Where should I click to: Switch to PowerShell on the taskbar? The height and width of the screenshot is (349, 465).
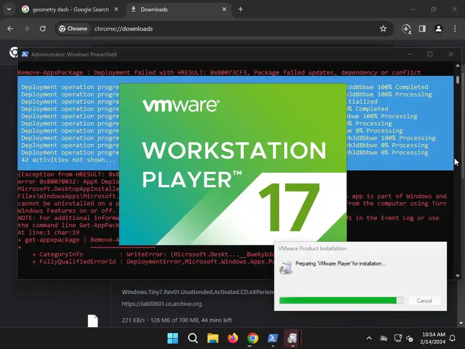[x=273, y=338]
